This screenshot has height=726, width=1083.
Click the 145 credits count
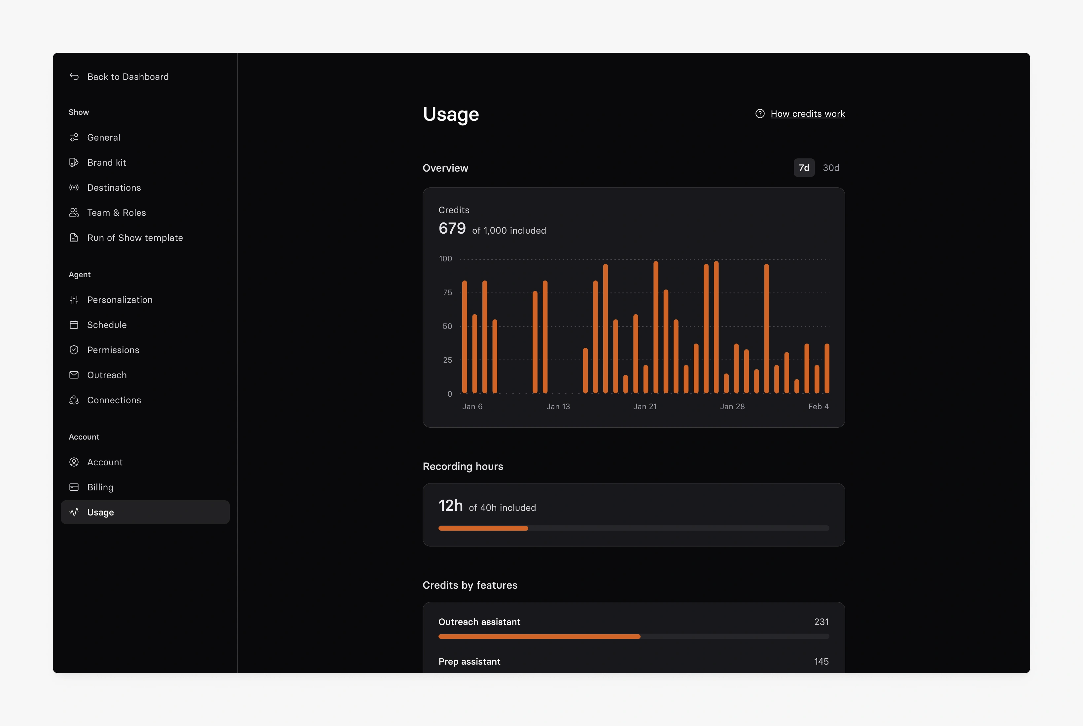[821, 662]
